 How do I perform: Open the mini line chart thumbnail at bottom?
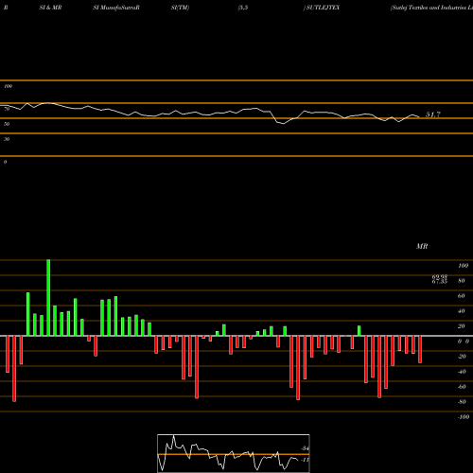pos(234,453)
